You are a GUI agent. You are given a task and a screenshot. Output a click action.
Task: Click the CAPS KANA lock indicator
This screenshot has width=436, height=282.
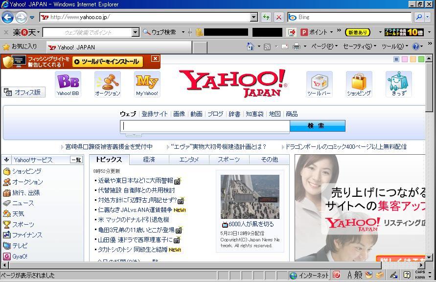420,275
